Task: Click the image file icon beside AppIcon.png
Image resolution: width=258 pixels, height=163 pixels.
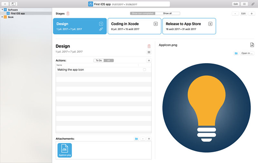Action: 252,45
